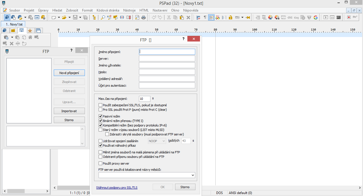This screenshot has height=196, width=363.
Task: Click the scissors Cut icon
Action: (x=169, y=17)
